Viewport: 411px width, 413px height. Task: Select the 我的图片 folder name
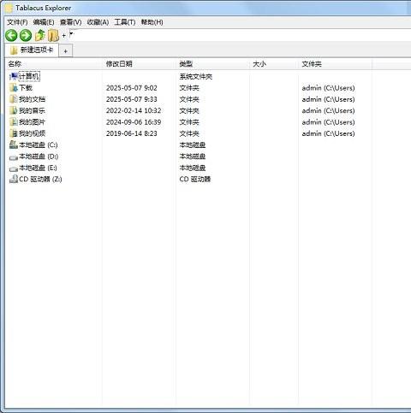point(32,122)
